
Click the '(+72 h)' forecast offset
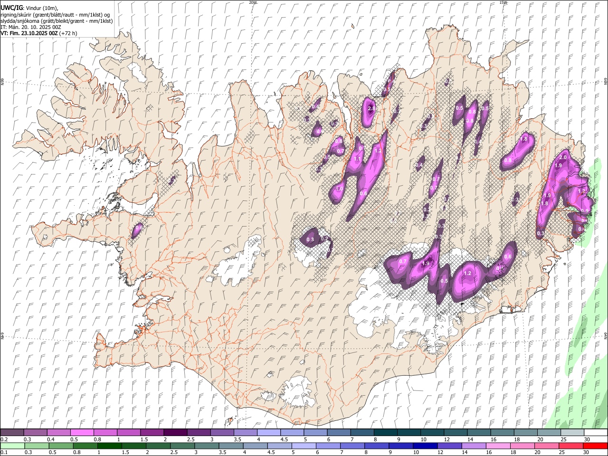pos(68,33)
